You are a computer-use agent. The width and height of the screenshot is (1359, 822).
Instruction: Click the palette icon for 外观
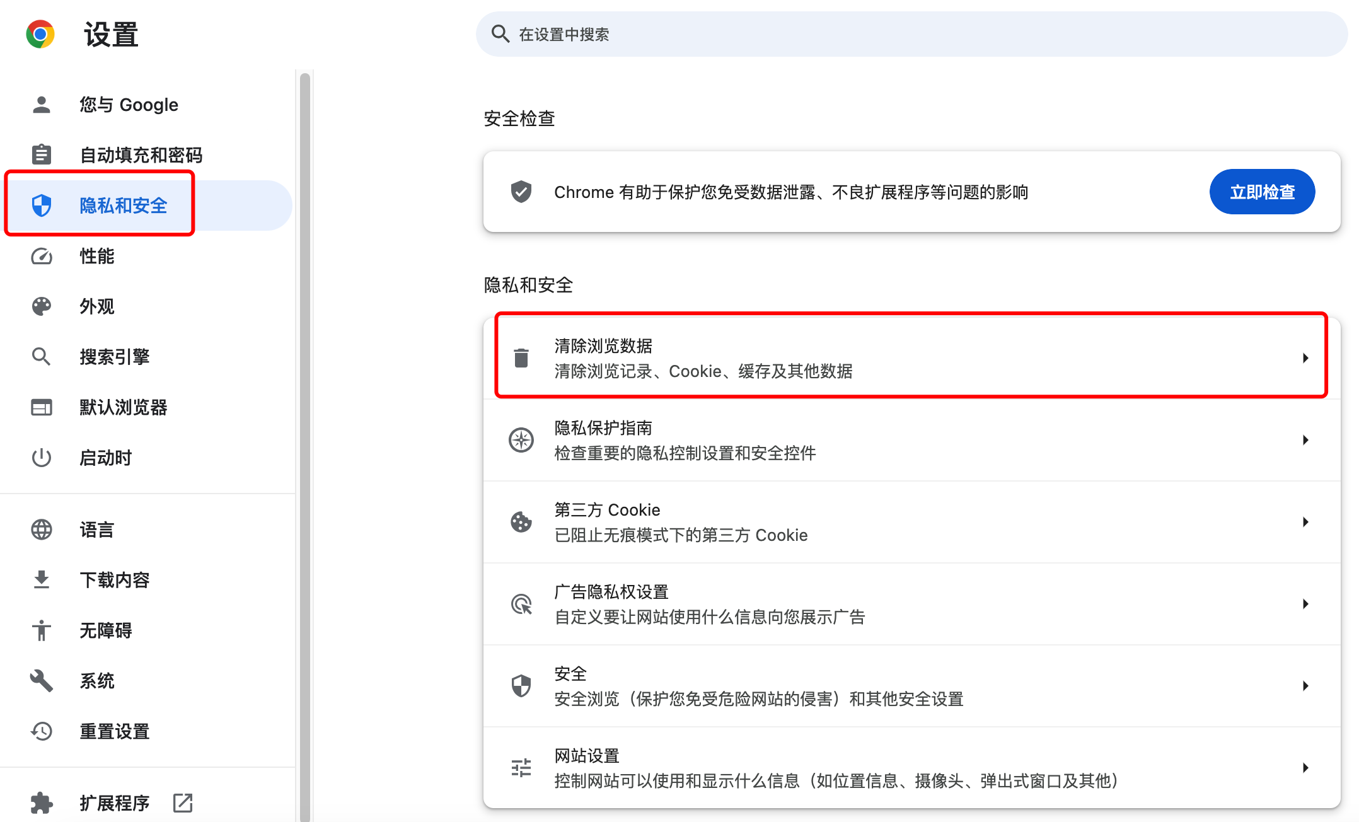coord(42,306)
